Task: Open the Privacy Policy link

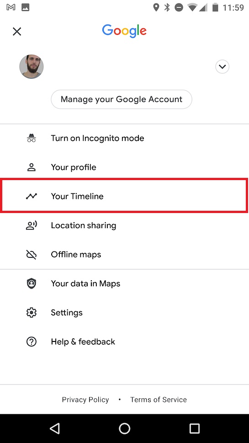Action: (x=85, y=400)
